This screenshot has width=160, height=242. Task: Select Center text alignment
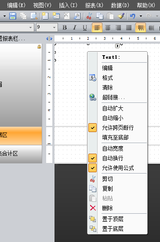[108, 28]
